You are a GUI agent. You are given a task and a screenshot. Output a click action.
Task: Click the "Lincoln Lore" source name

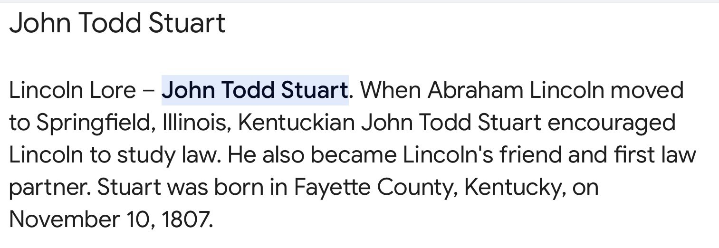click(72, 90)
